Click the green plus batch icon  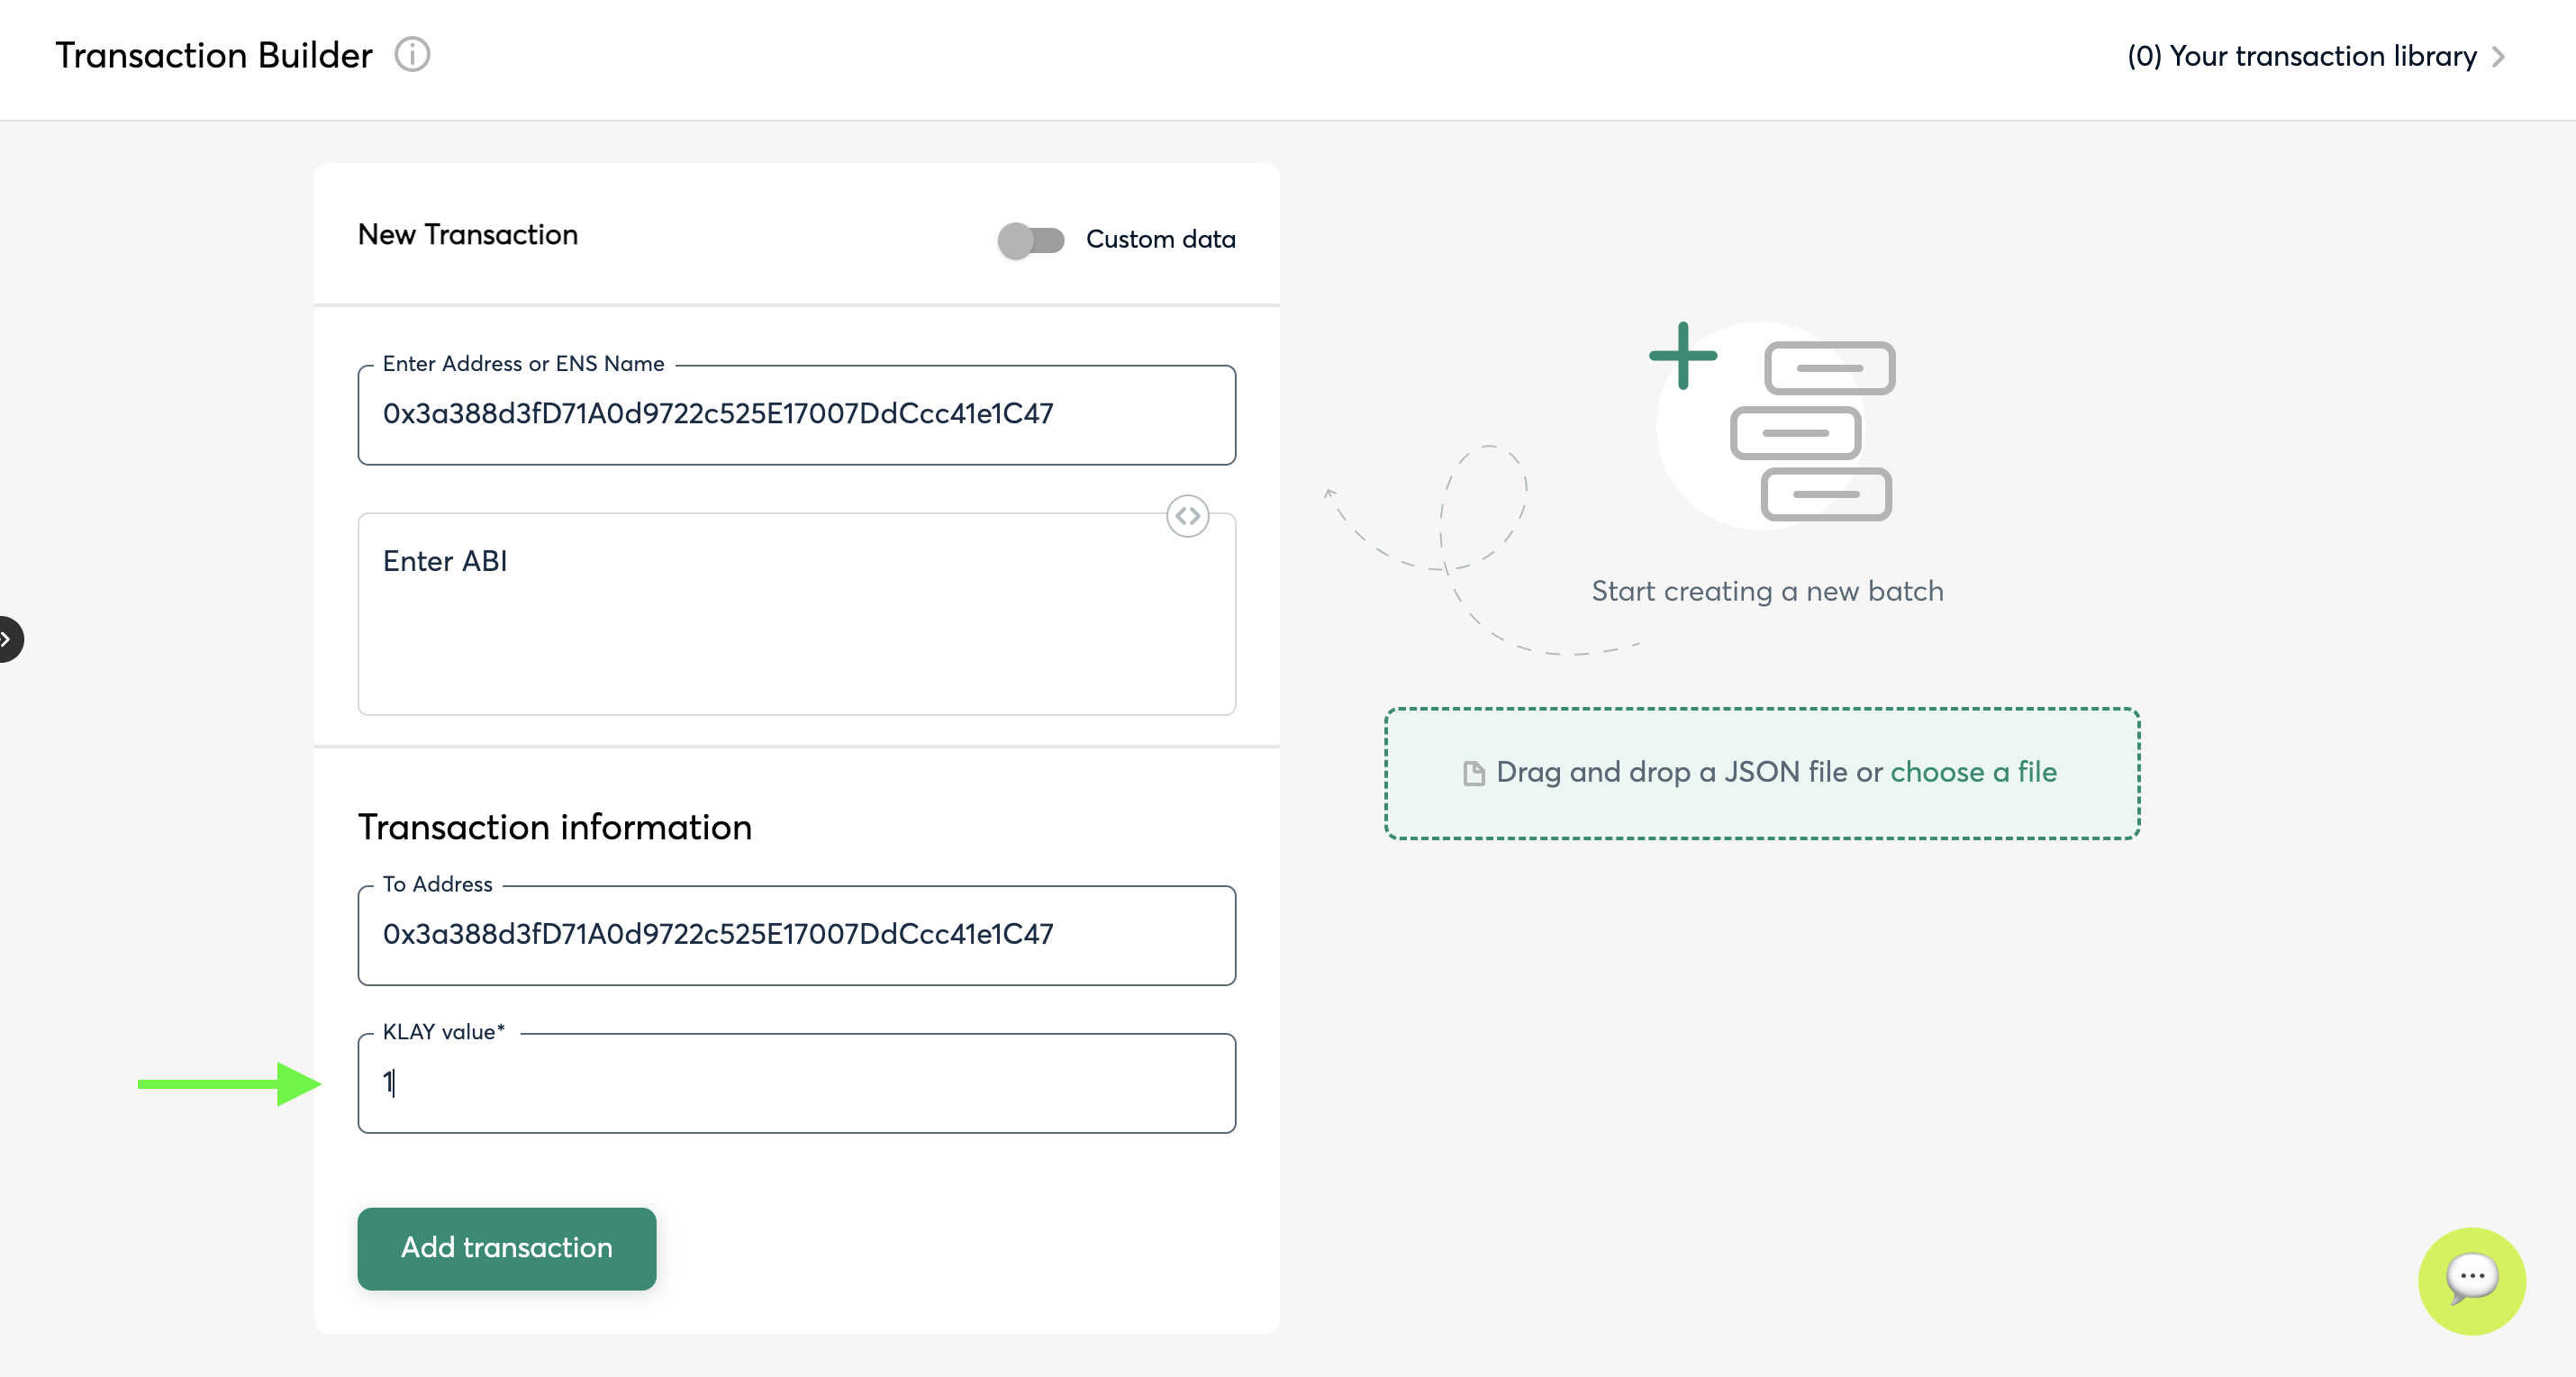tap(1683, 355)
